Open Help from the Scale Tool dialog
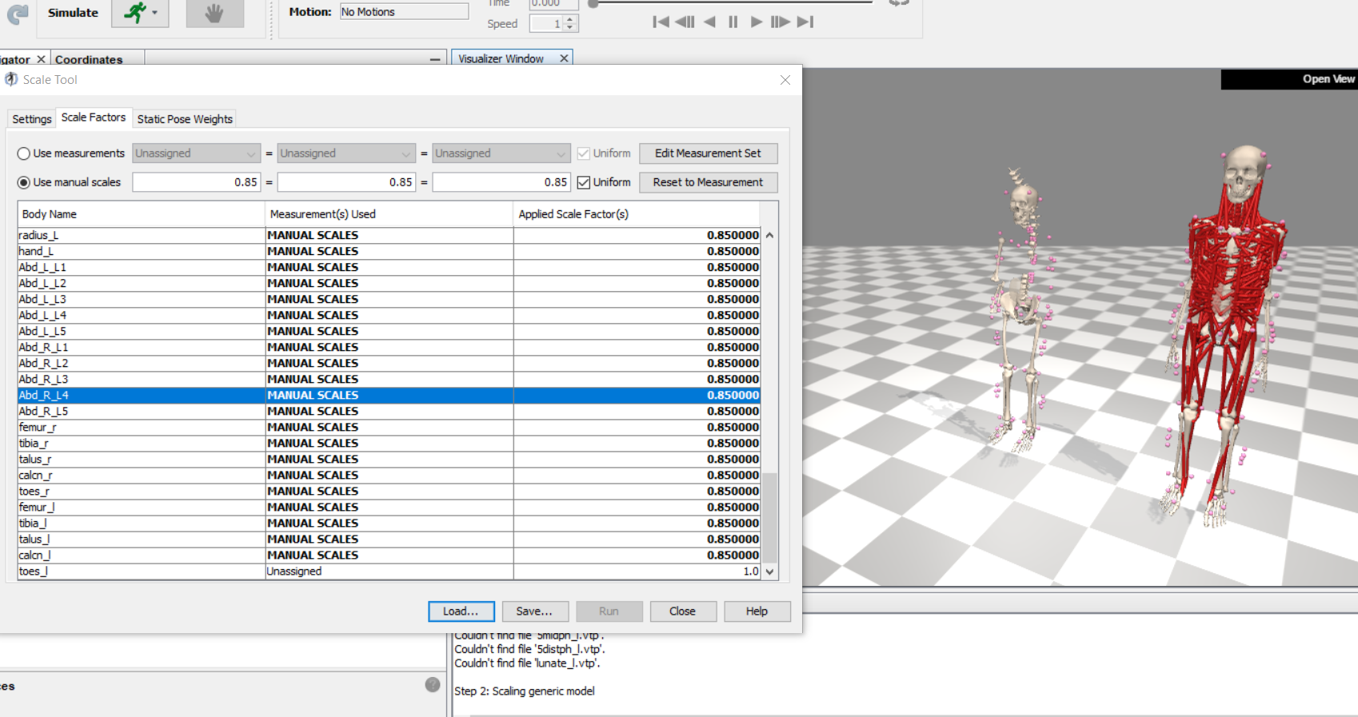The height and width of the screenshot is (717, 1358). 757,611
